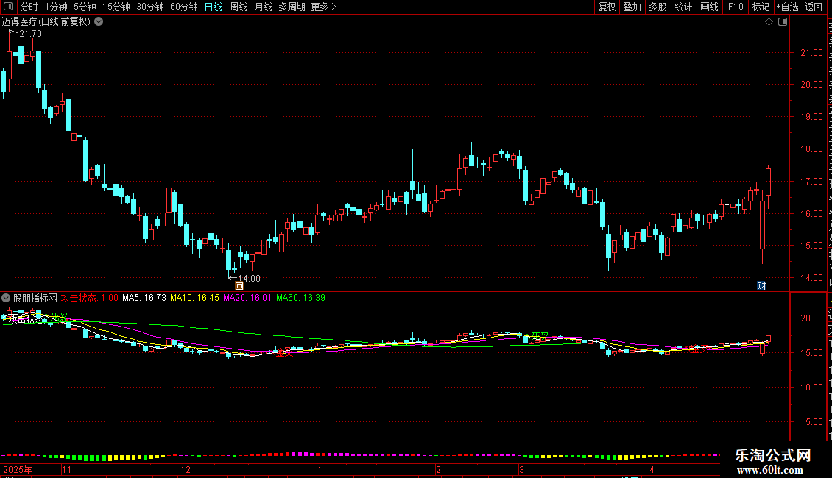This screenshot has height=478, width=832.
Task: Click month 4 on the time axis
Action: pos(652,469)
